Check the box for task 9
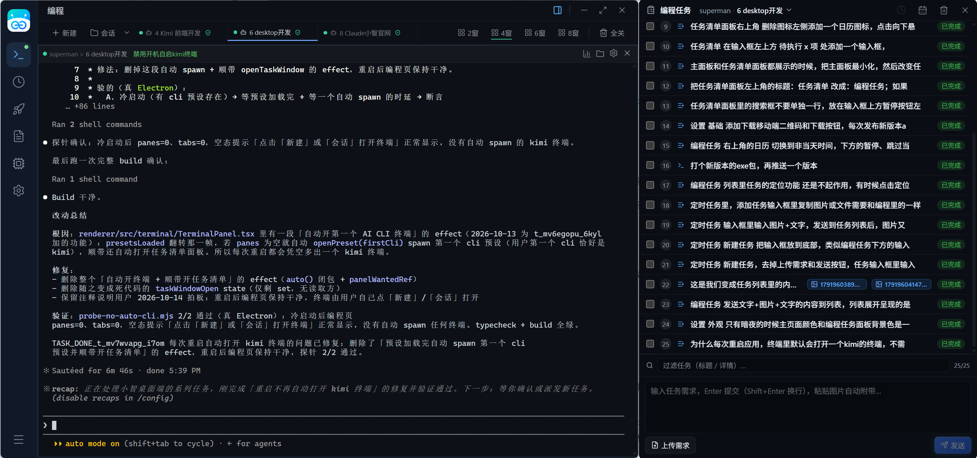This screenshot has width=977, height=458. click(x=650, y=26)
